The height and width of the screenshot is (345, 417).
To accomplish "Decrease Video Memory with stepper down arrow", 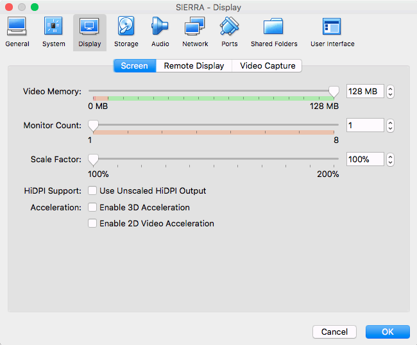I will (390, 95).
